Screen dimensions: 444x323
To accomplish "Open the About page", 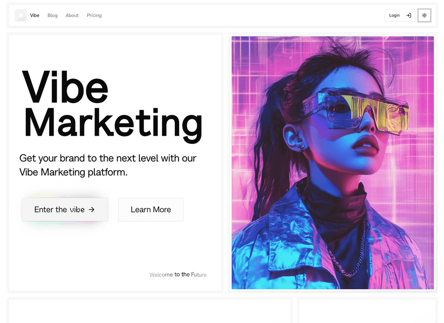I will click(72, 16).
